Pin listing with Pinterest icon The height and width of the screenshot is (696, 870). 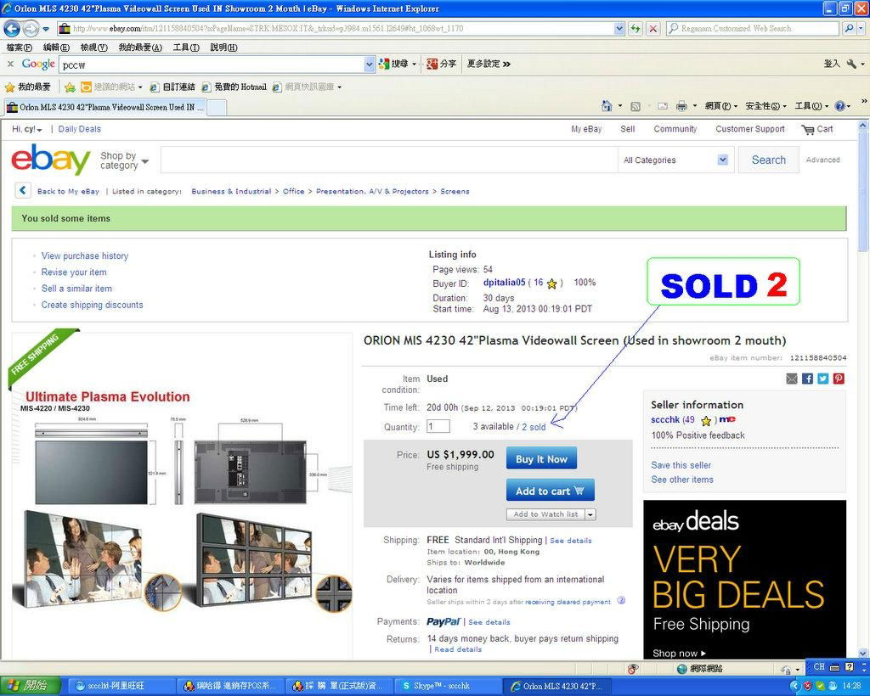(839, 379)
